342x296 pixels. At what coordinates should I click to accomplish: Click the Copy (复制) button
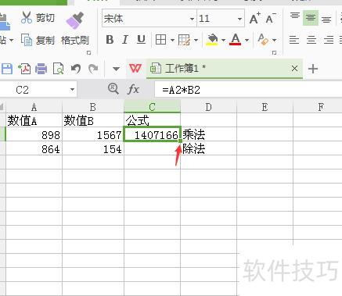click(38, 40)
